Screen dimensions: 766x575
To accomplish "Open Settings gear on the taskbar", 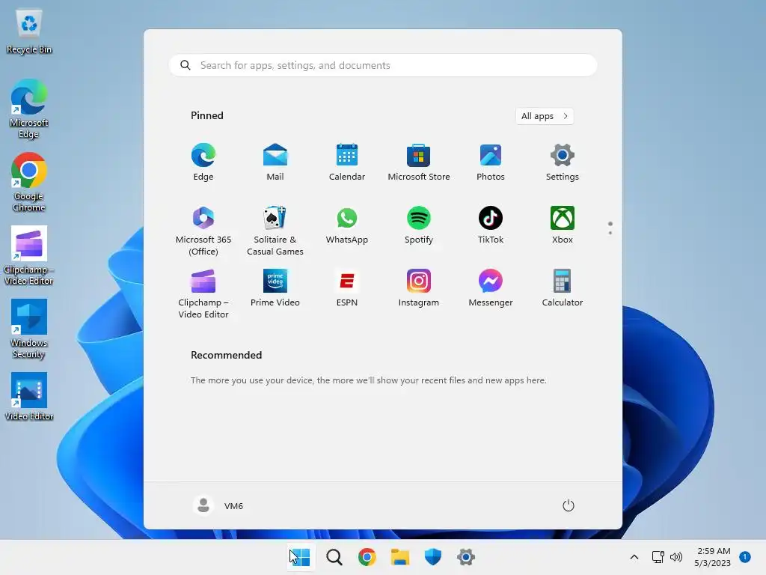I will (466, 557).
